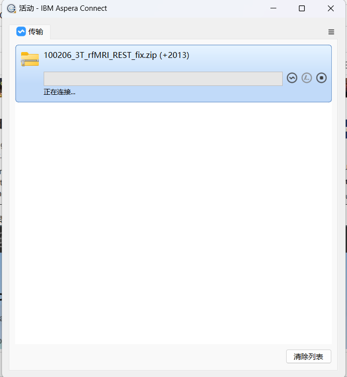Switch to the 传输 tab
The image size is (347, 377).
tap(30, 32)
